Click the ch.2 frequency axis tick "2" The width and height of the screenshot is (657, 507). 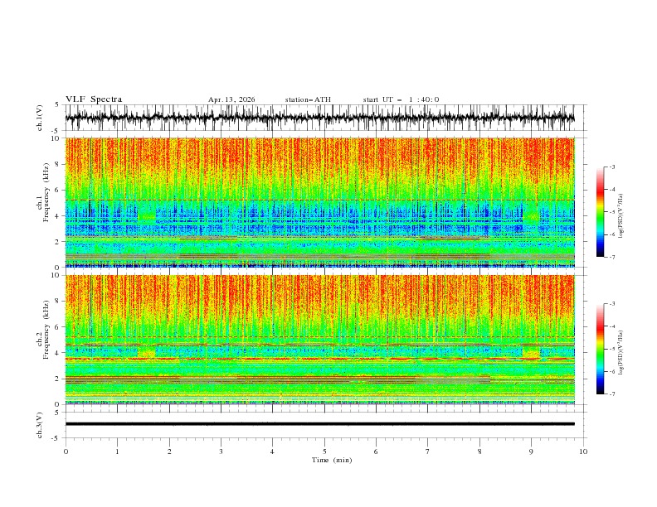coord(59,379)
